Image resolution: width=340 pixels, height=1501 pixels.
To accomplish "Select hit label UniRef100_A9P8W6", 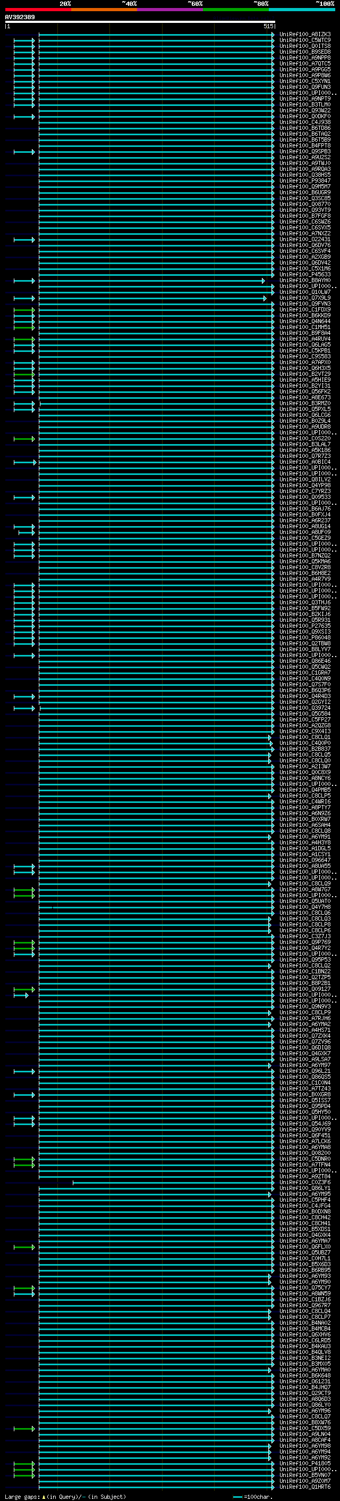I will coord(305,75).
